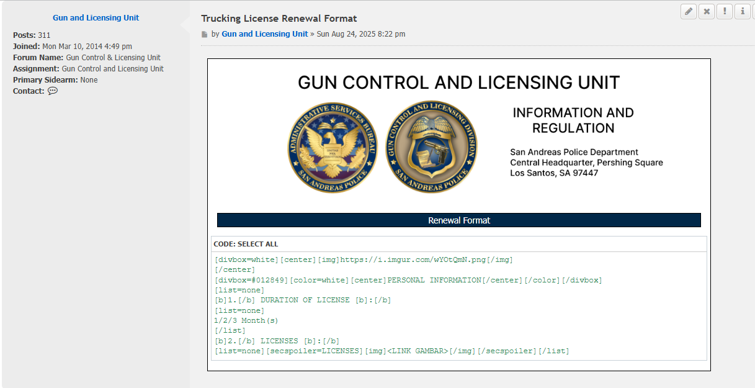The width and height of the screenshot is (755, 388).
Task: Open the Trucking License Renewal Format post title
Action: coord(279,19)
